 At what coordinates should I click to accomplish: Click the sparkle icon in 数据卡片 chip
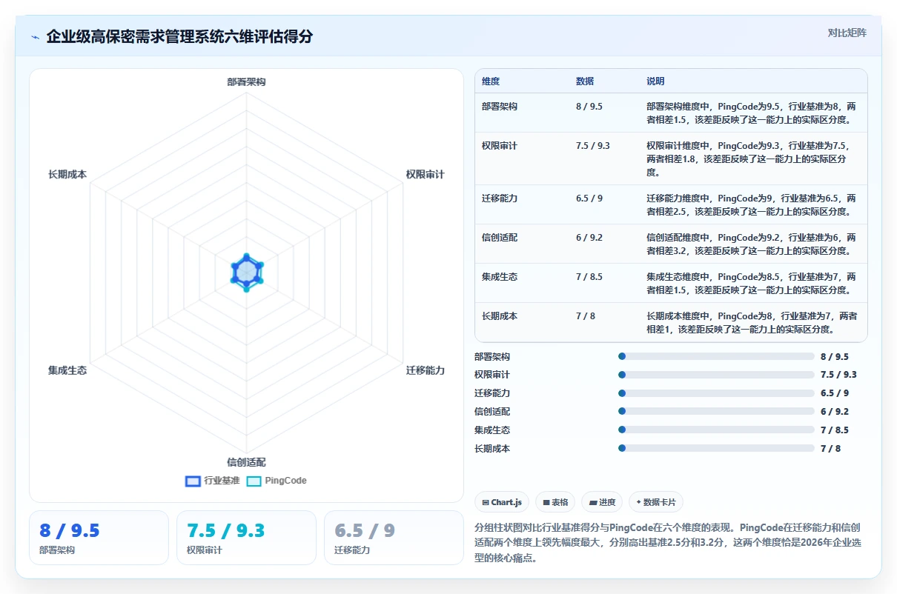point(638,502)
